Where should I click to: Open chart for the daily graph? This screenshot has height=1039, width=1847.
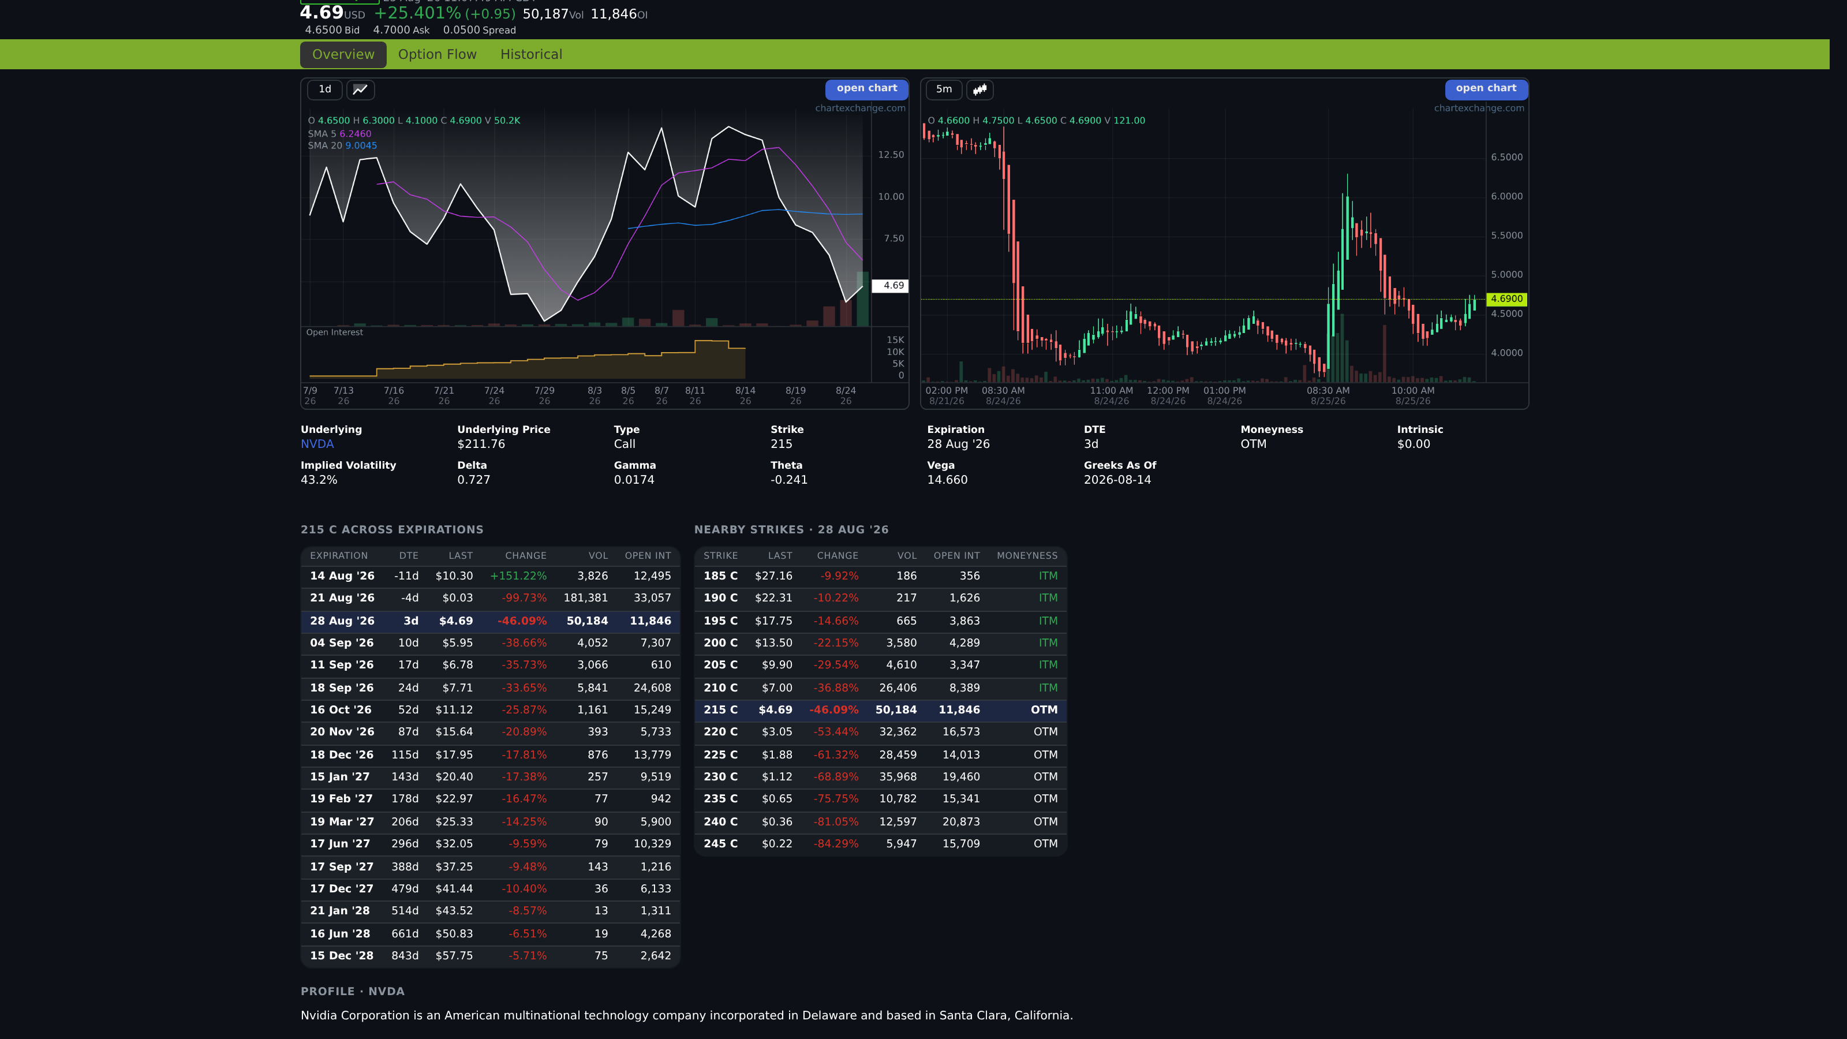point(867,89)
